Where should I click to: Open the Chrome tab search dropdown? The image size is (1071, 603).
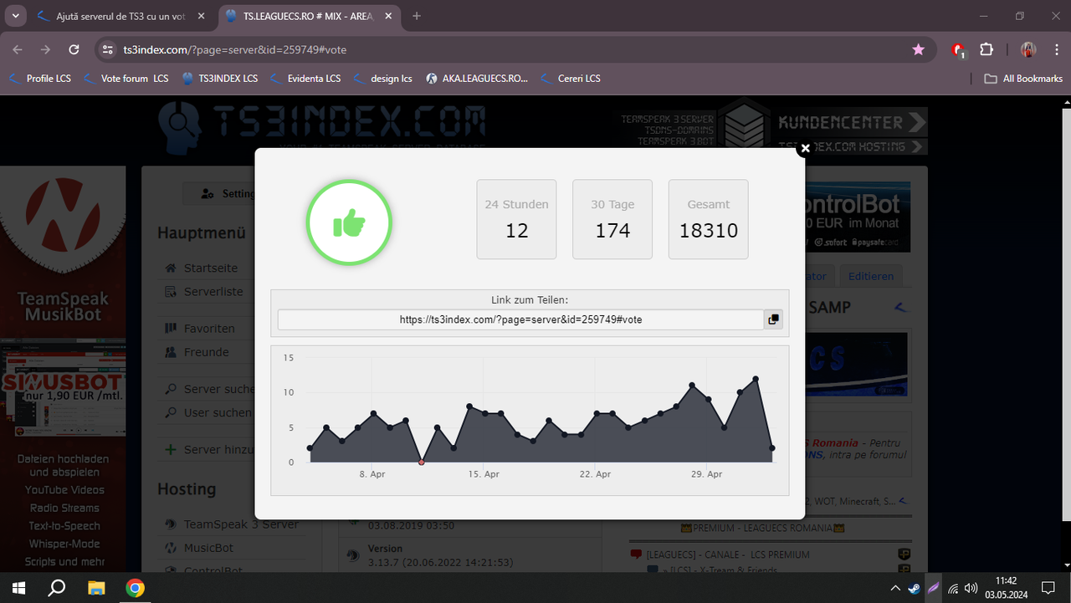click(15, 16)
